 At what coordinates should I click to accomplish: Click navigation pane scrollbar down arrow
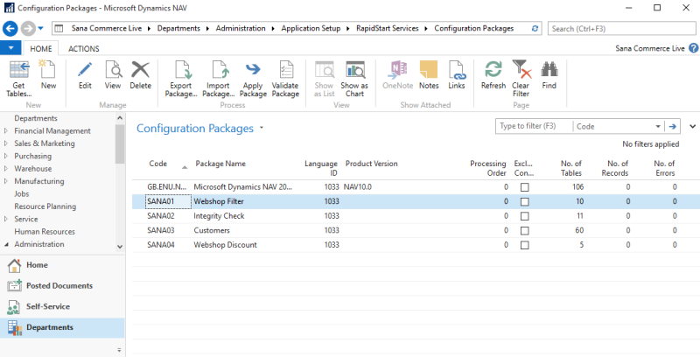pyautogui.click(x=119, y=247)
